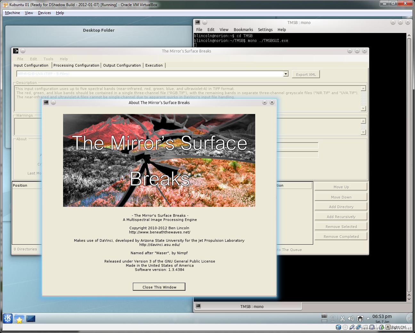The width and height of the screenshot is (415, 333).
Task: Click the Mirror's Surface Breaks banner image
Action: 159,160
